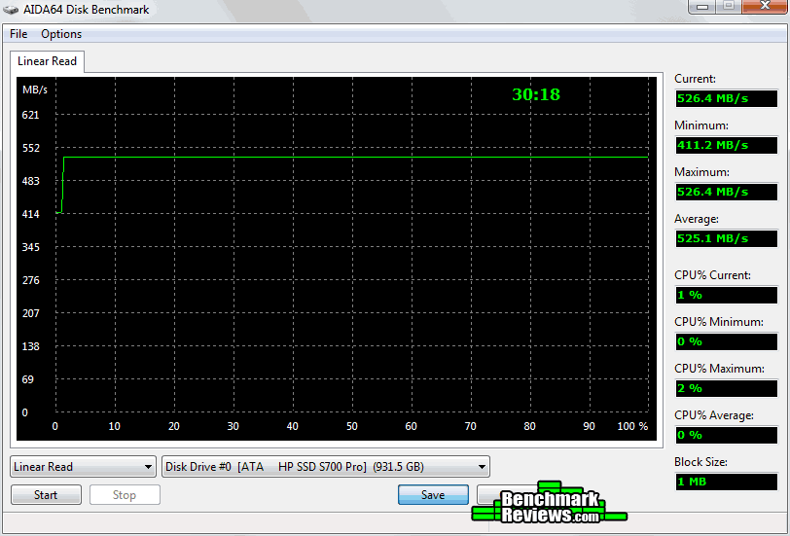Click the CPU% Maximum 2 % field
Image resolution: width=790 pixels, height=536 pixels.
726,388
